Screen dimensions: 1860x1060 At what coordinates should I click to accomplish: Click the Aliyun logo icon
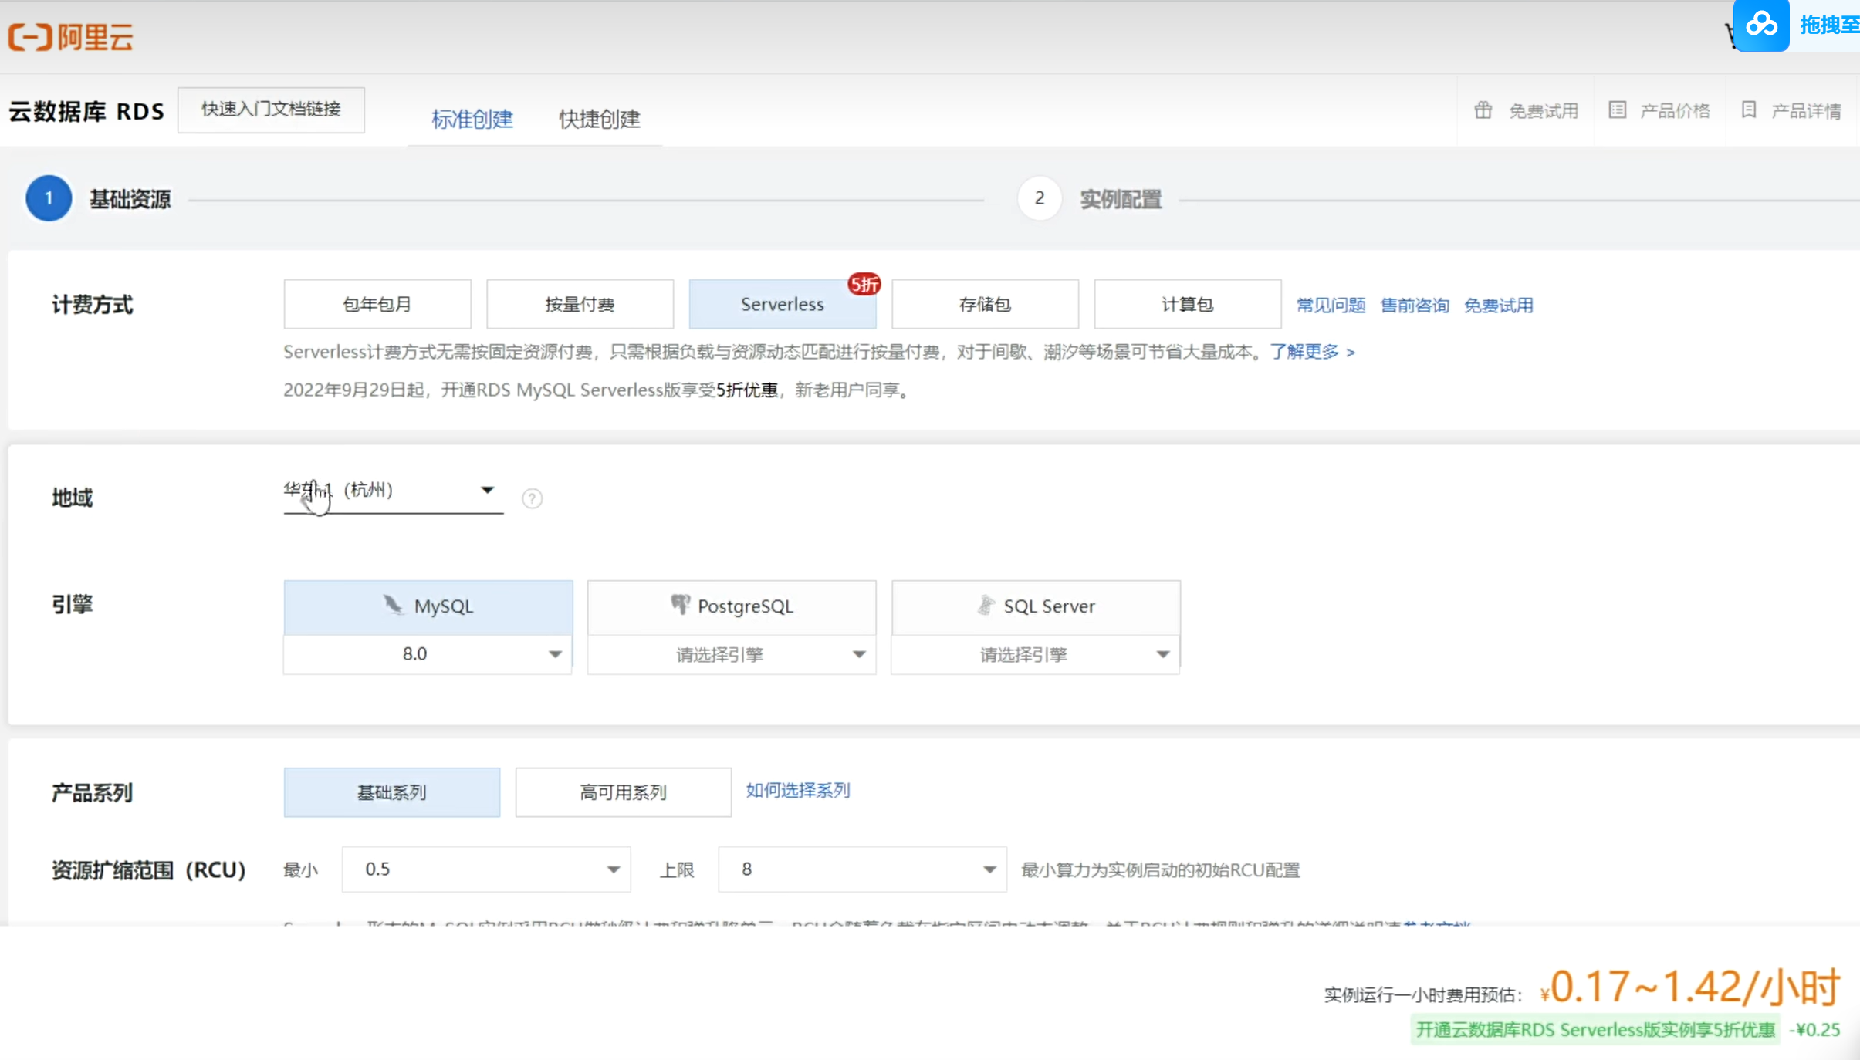pyautogui.click(x=31, y=36)
